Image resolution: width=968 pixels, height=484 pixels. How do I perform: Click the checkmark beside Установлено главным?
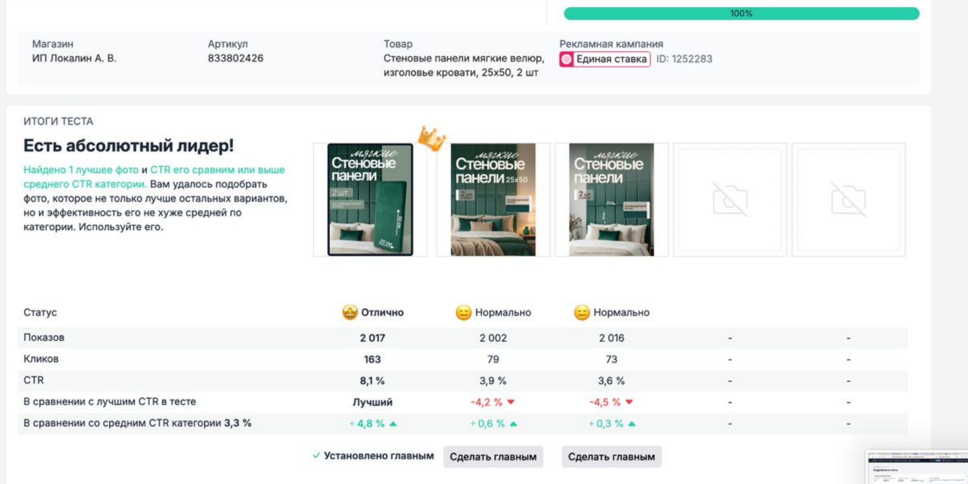[316, 456]
